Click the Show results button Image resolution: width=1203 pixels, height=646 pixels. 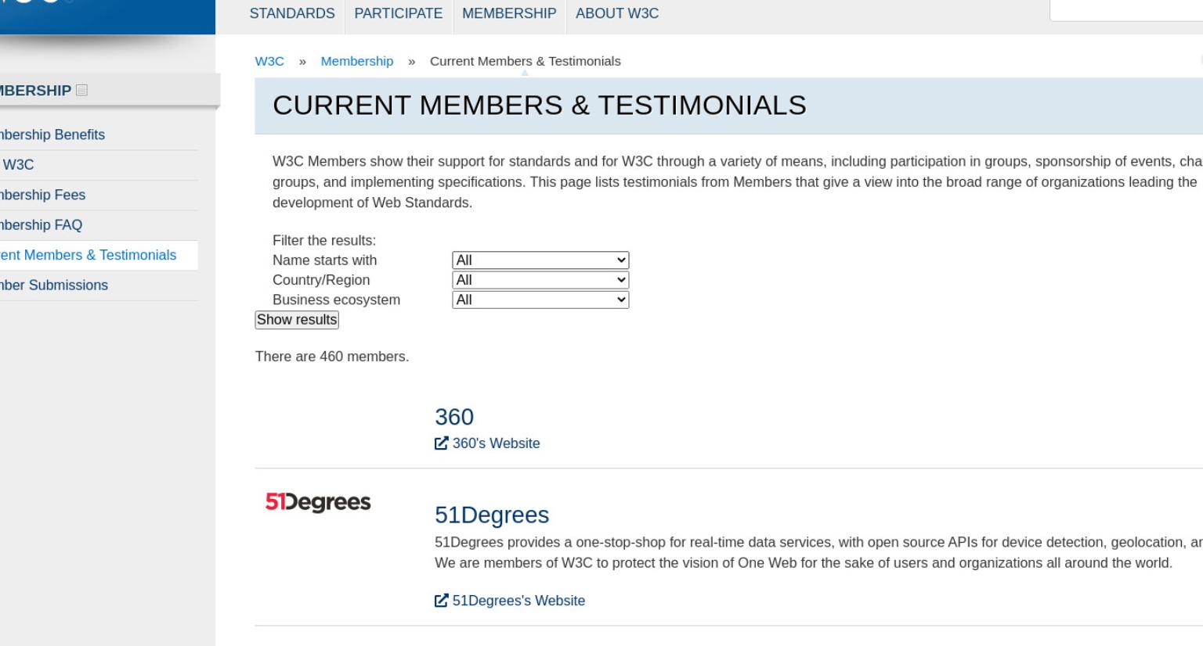[x=297, y=320]
